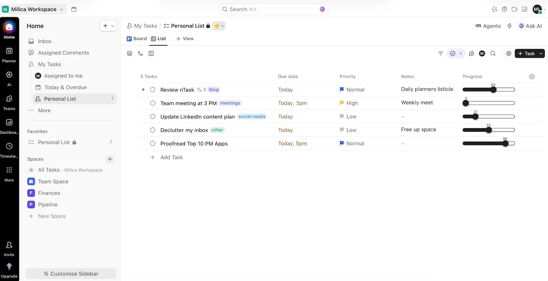This screenshot has width=548, height=281.
Task: Open Dashboards in the left rail
Action: click(9, 126)
